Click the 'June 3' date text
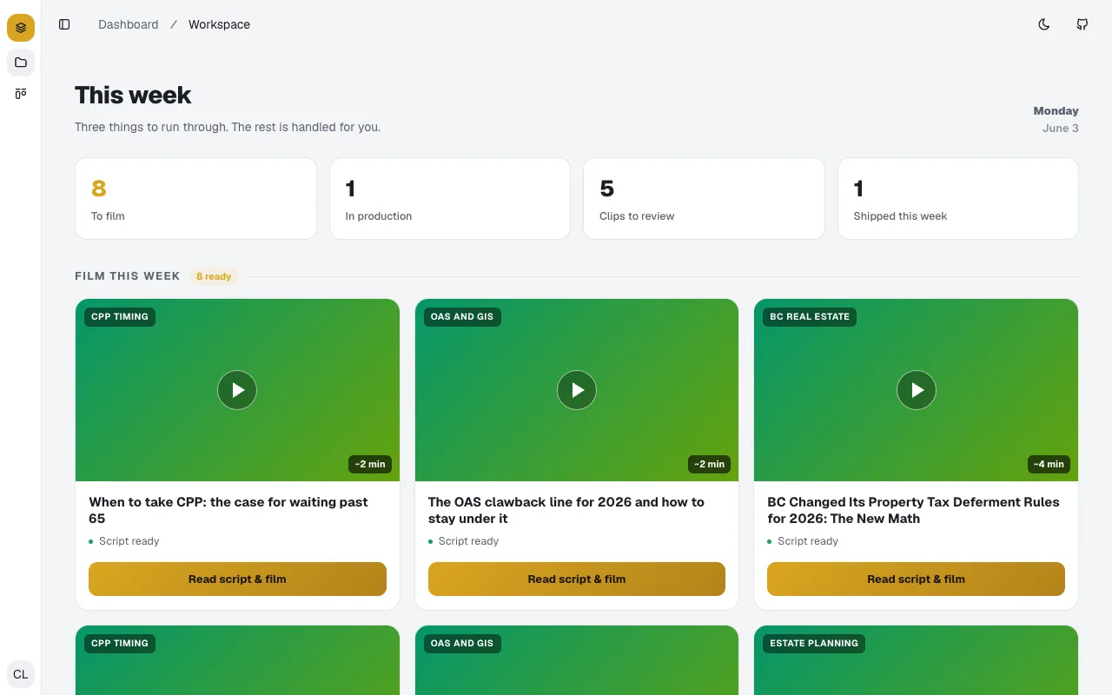The width and height of the screenshot is (1112, 695). tap(1061, 129)
